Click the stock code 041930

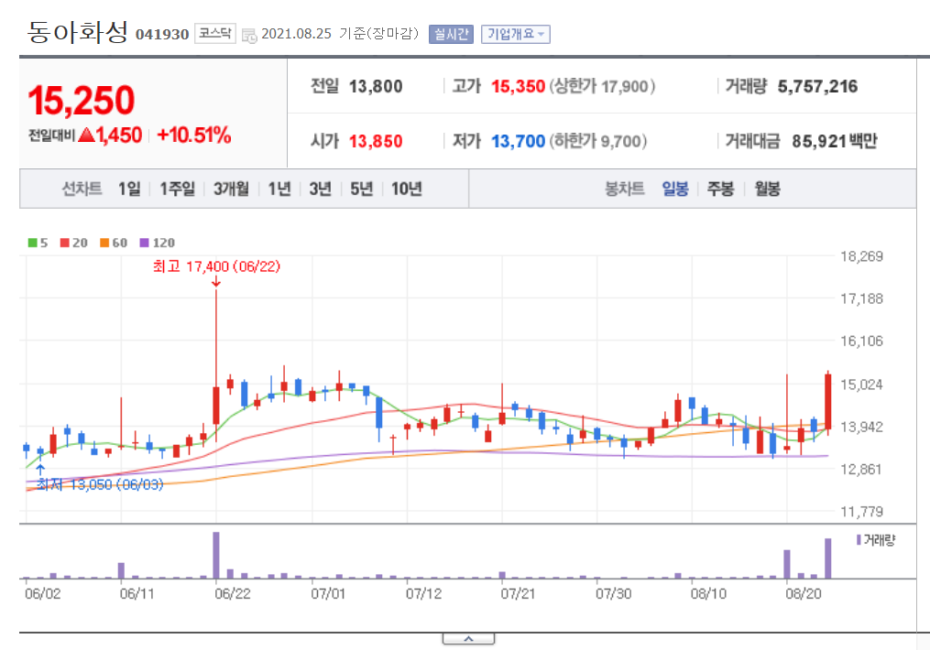point(162,35)
